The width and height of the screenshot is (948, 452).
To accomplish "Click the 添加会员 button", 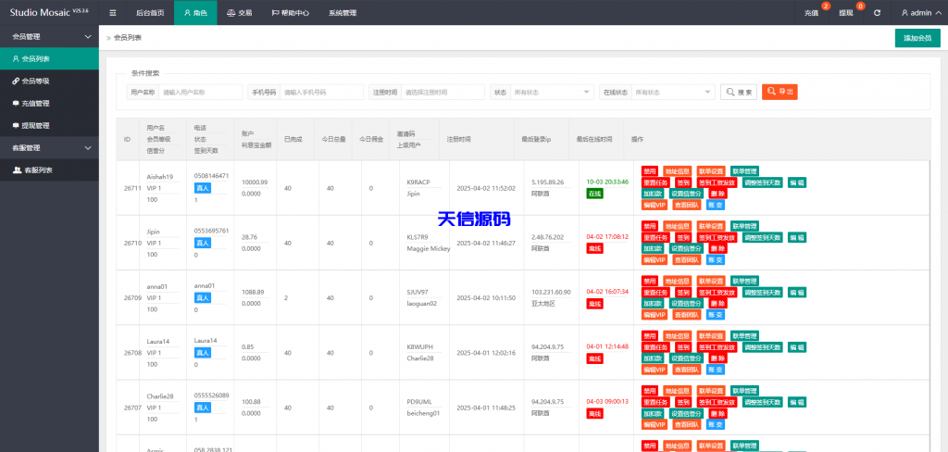I will 917,38.
